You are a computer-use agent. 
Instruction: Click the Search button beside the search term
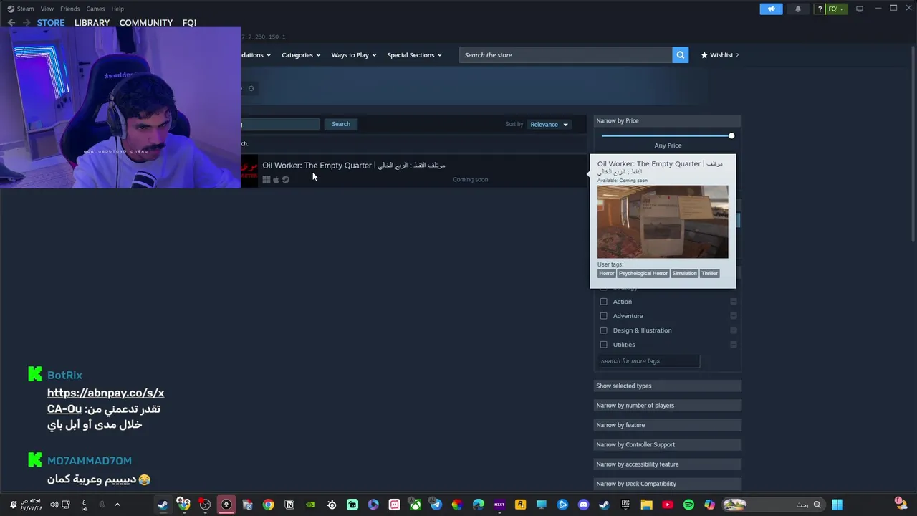pyautogui.click(x=341, y=124)
